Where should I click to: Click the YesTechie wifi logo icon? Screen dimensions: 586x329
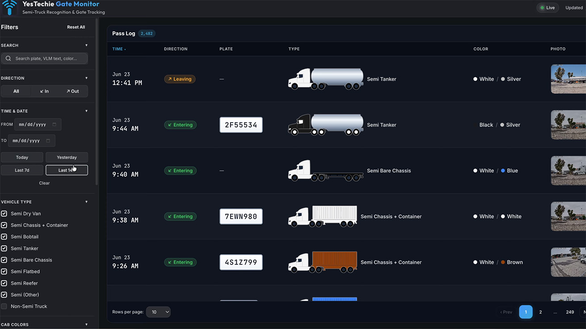[10, 7]
